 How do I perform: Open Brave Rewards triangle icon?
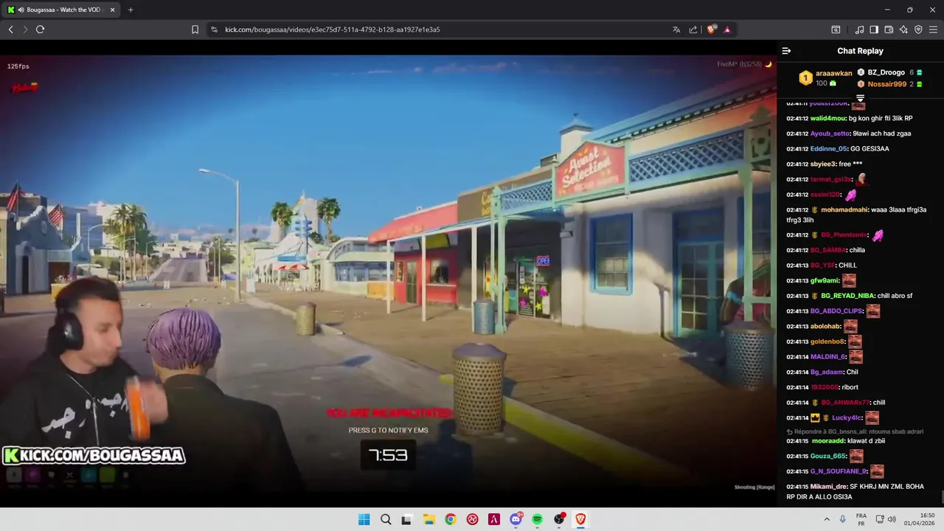click(x=727, y=29)
